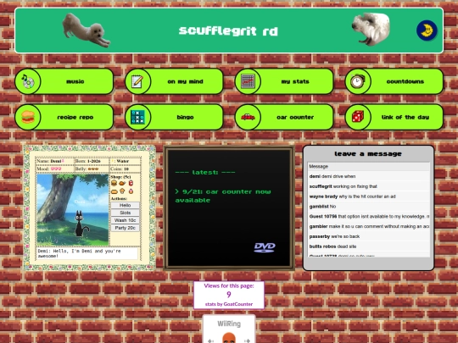Buy the pink cupcake from the shop

pos(131,191)
